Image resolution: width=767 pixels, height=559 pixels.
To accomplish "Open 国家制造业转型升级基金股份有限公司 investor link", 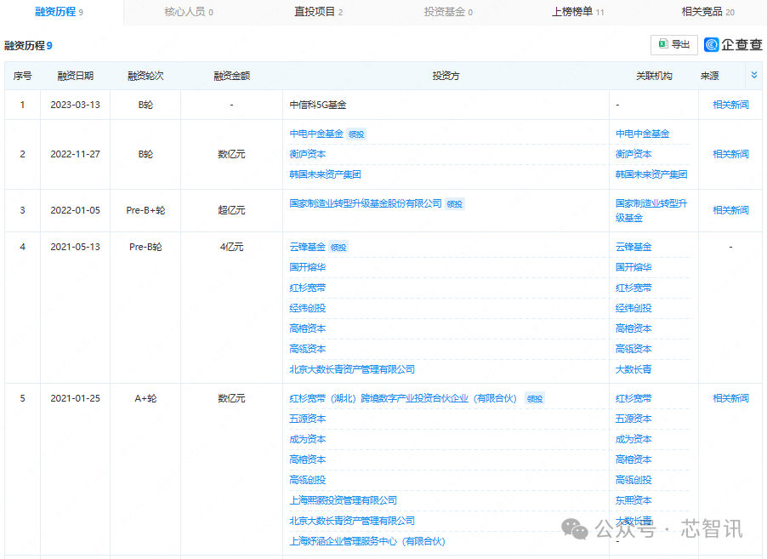I will point(366,203).
